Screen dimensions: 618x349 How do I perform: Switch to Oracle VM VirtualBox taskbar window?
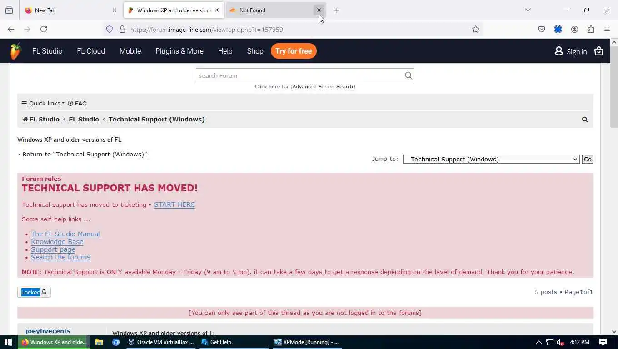[161, 342]
